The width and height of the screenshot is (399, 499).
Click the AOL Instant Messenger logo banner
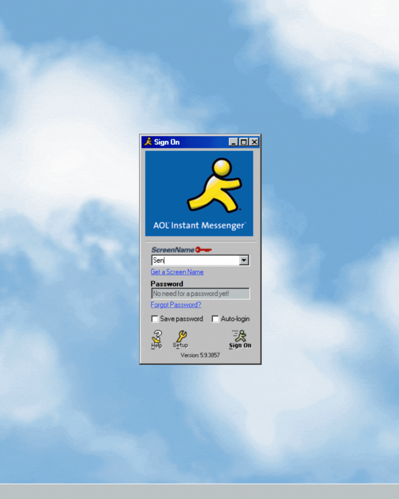tap(199, 193)
